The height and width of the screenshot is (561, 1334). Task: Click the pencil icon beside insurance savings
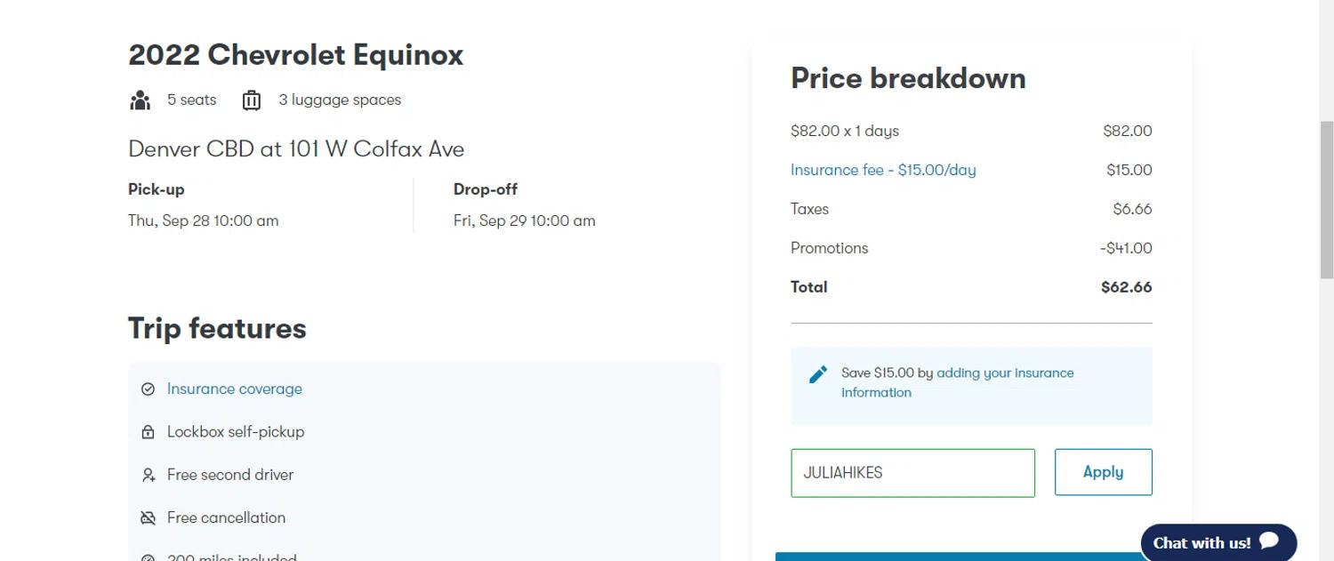click(x=818, y=374)
